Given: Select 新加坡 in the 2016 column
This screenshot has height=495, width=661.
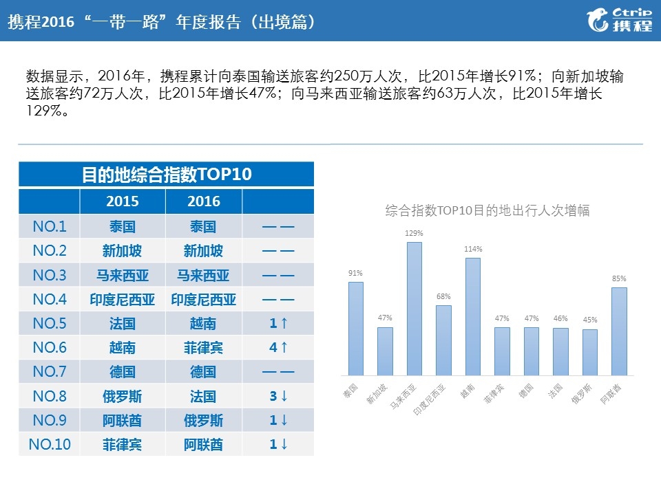Looking at the screenshot, I should click(203, 251).
